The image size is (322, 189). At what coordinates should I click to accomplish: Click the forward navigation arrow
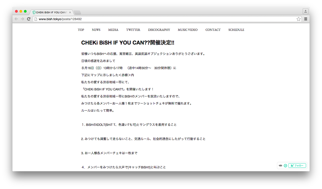pyautogui.click(x=22, y=19)
